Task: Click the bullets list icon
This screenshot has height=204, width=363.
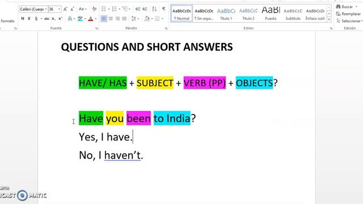Action: point(104,9)
